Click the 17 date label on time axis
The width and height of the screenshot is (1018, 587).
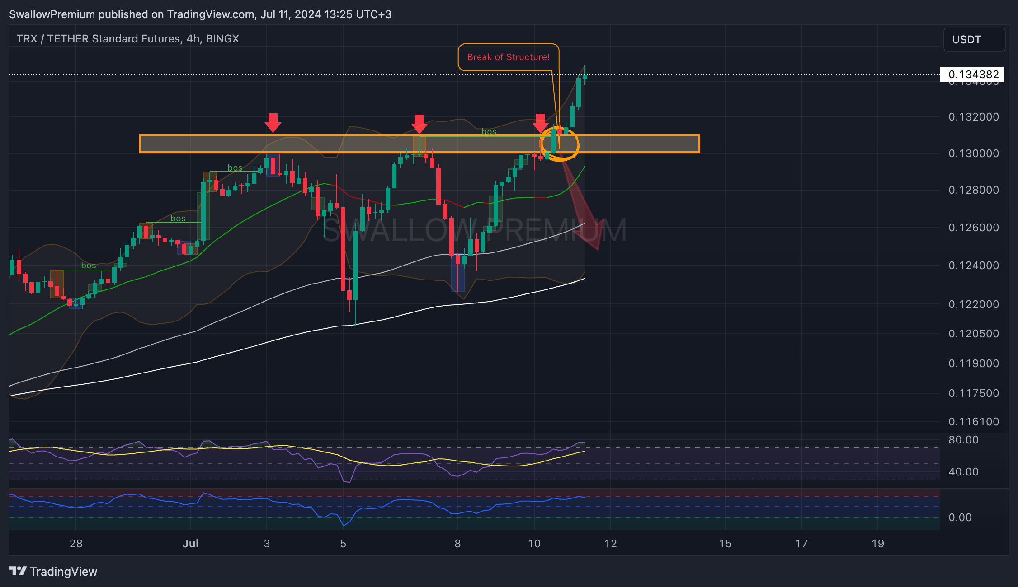click(801, 544)
